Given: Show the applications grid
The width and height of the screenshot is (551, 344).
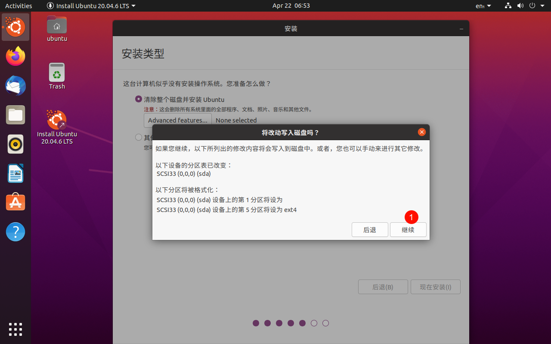Looking at the screenshot, I should [x=15, y=329].
